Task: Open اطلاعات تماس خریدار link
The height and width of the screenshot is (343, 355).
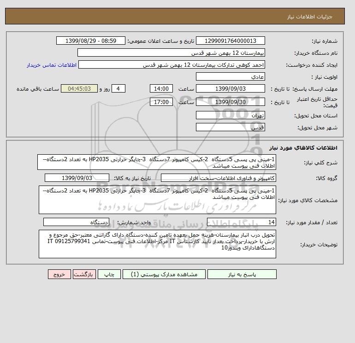Action: [x=51, y=65]
